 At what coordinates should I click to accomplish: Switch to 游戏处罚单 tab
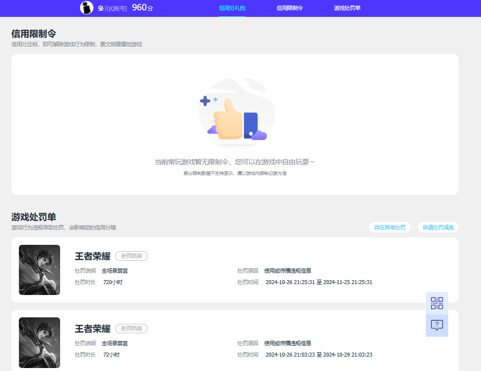(x=347, y=8)
